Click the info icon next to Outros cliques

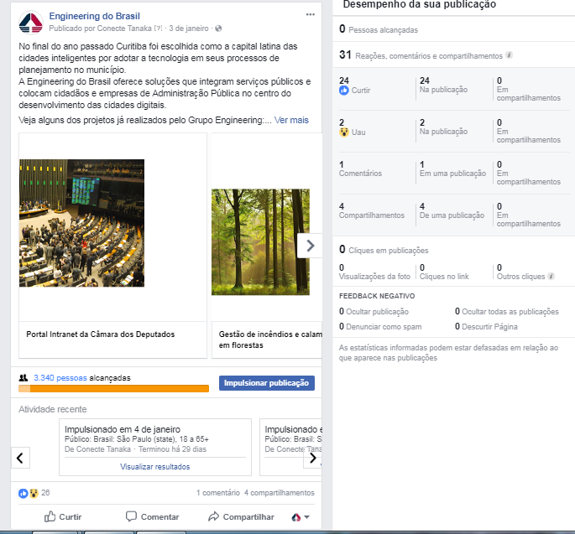[x=551, y=276]
